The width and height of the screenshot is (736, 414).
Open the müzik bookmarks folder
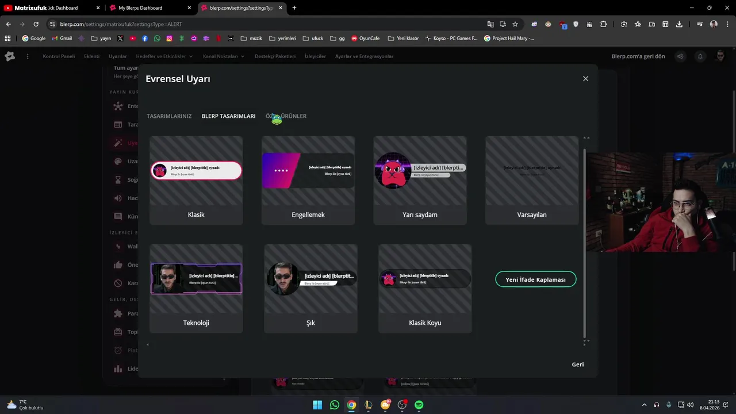pos(251,39)
